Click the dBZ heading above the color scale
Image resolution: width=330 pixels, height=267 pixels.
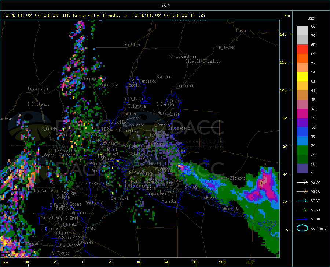(x=311, y=18)
